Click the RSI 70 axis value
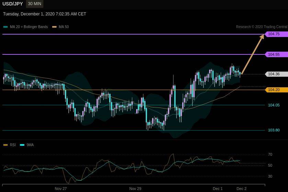Screen dimensions: 288x192 270,154
